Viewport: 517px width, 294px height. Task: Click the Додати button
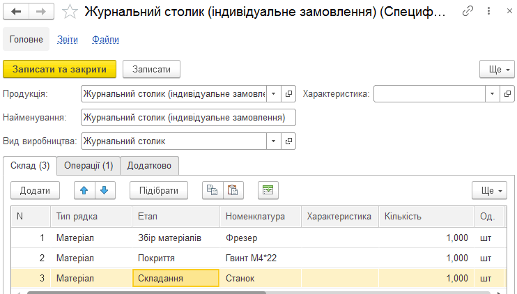coord(35,190)
